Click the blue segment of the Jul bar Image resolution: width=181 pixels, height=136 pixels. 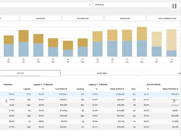pyautogui.click(x=112, y=49)
